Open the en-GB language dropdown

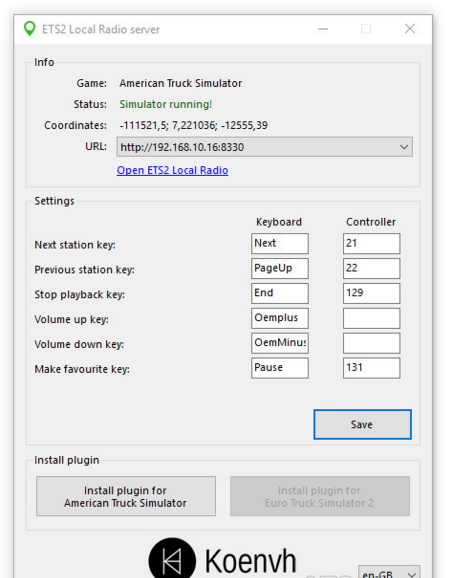pos(389,573)
